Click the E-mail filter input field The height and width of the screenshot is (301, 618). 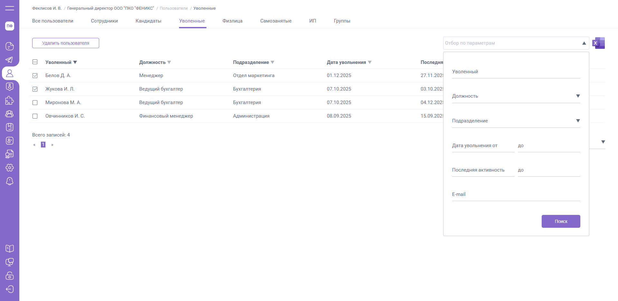pyautogui.click(x=516, y=195)
